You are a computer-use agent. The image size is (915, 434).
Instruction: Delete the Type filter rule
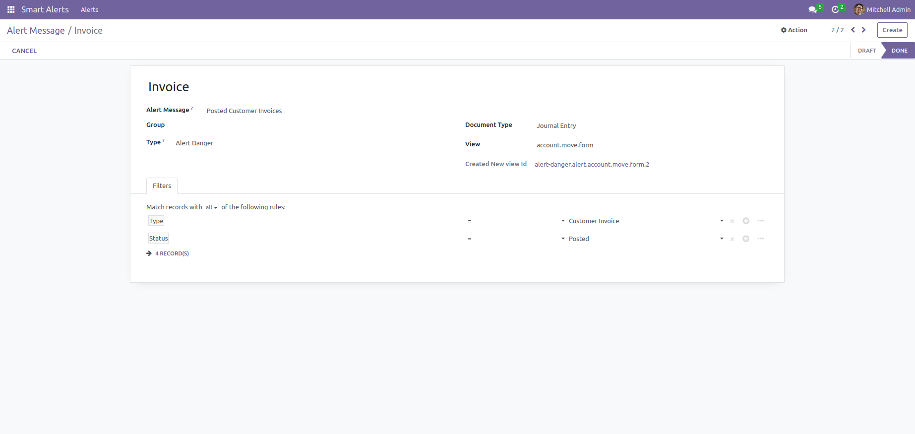click(x=732, y=221)
